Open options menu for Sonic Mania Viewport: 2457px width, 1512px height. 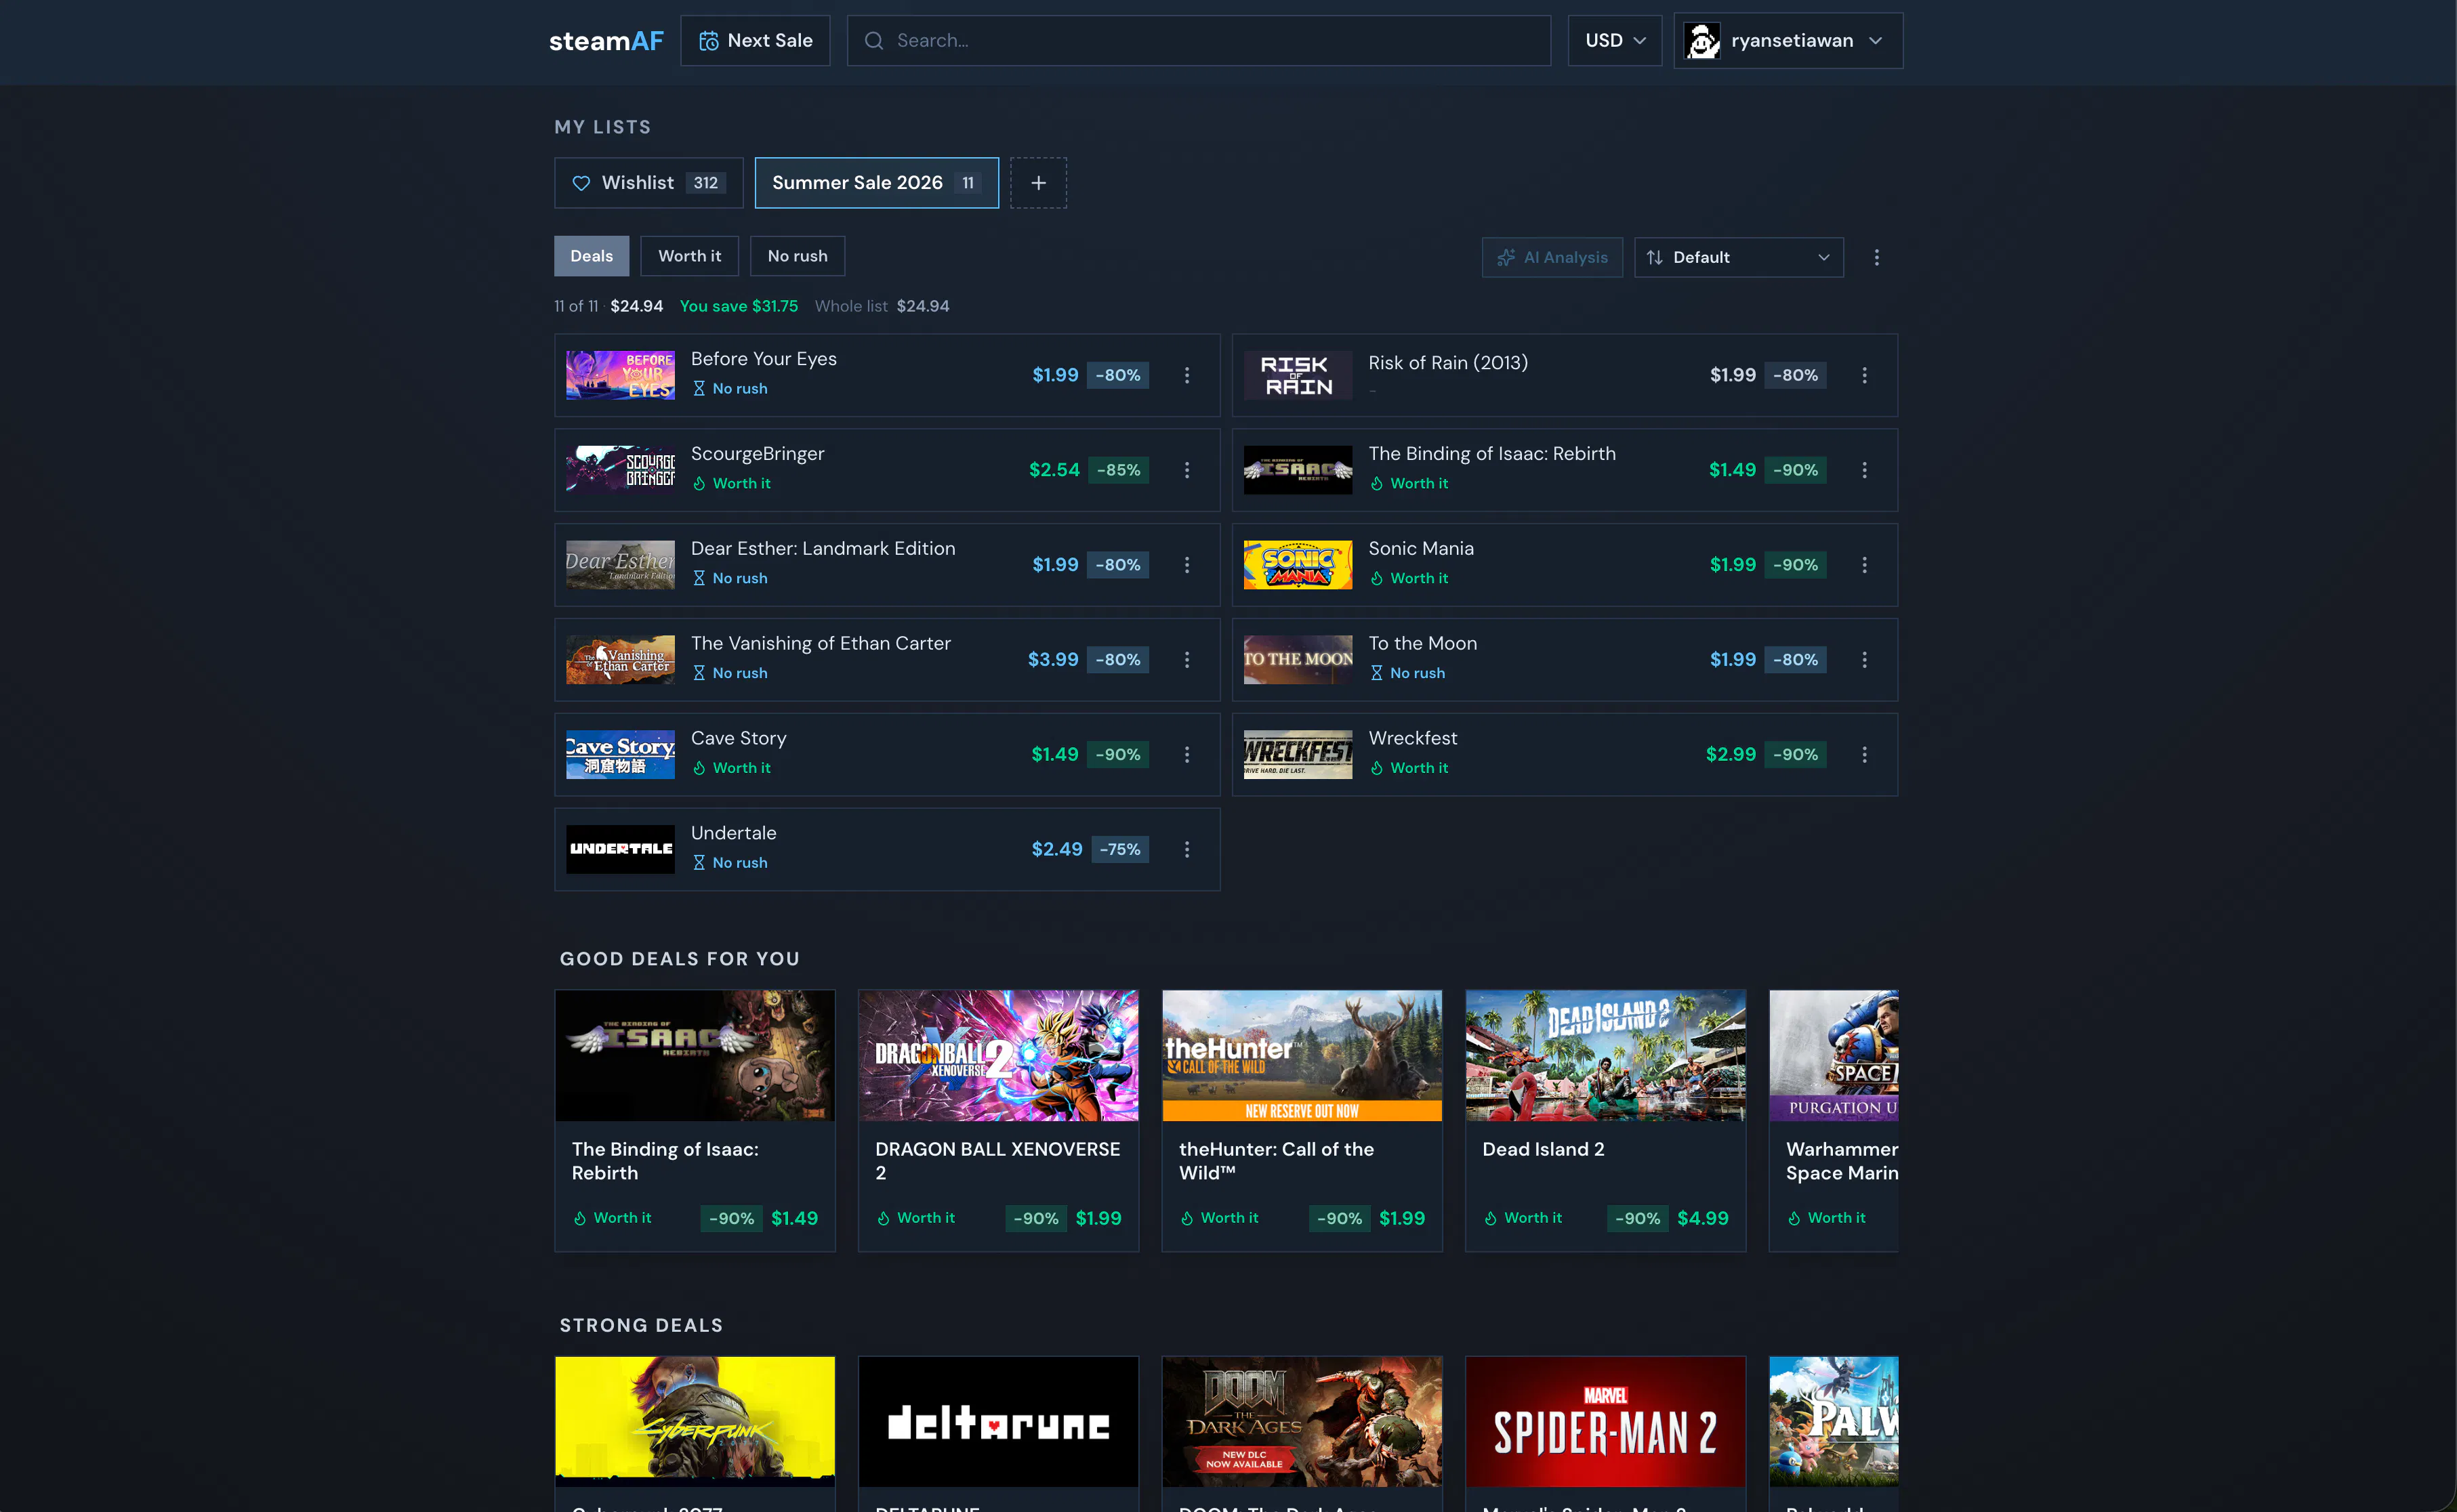(1864, 565)
